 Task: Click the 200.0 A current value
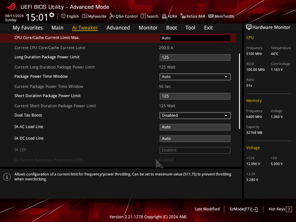166,48
